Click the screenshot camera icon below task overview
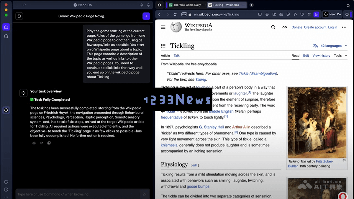Image resolution: width=354 pixels, height=199 pixels. click(34, 143)
